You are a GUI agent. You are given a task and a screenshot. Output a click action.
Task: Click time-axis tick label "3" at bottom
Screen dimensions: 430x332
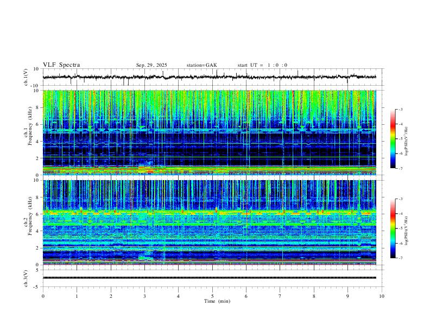click(x=144, y=296)
